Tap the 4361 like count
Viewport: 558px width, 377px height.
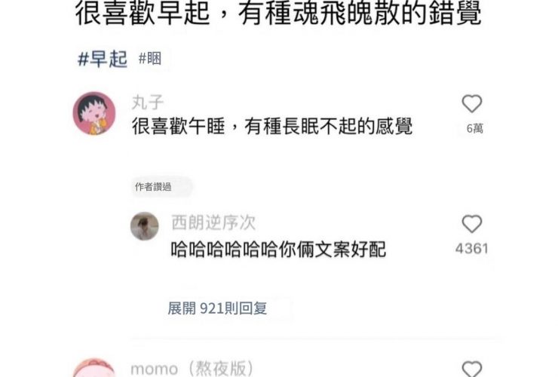click(472, 249)
